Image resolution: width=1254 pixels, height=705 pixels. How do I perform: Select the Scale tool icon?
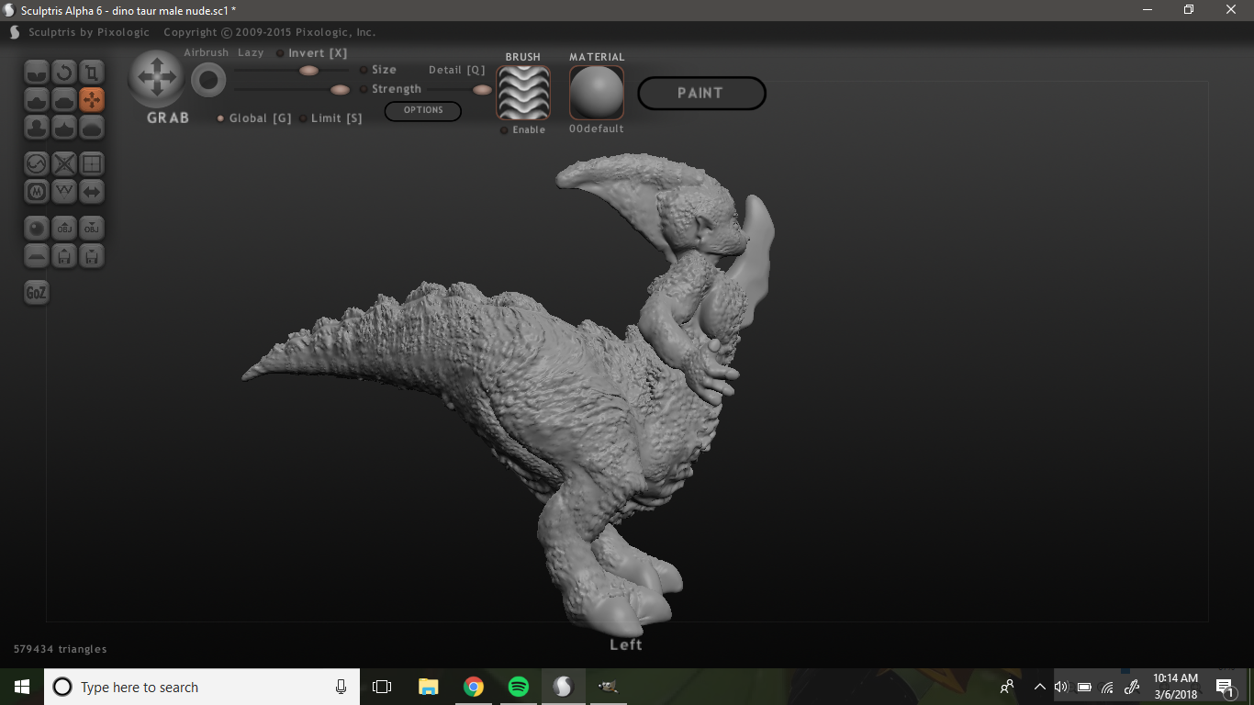pyautogui.click(x=92, y=73)
